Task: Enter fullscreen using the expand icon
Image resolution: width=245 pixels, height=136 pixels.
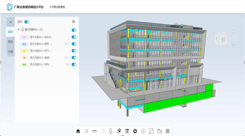Action: 151,131
